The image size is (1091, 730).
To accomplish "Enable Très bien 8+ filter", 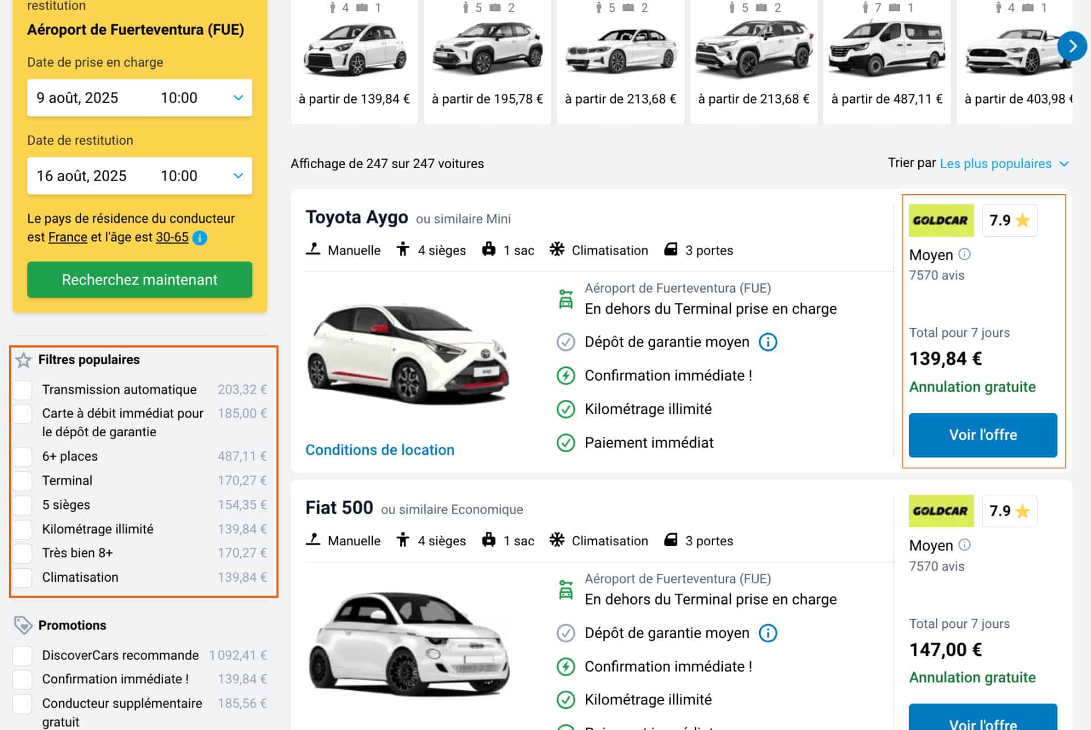I will 23,553.
